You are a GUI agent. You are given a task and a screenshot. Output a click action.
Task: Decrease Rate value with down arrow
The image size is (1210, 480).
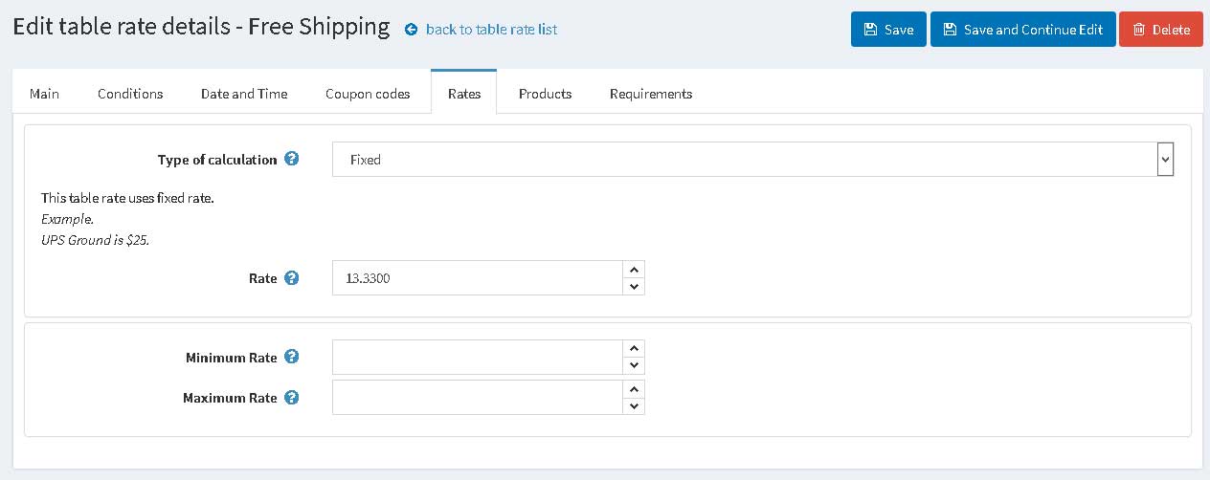point(634,287)
